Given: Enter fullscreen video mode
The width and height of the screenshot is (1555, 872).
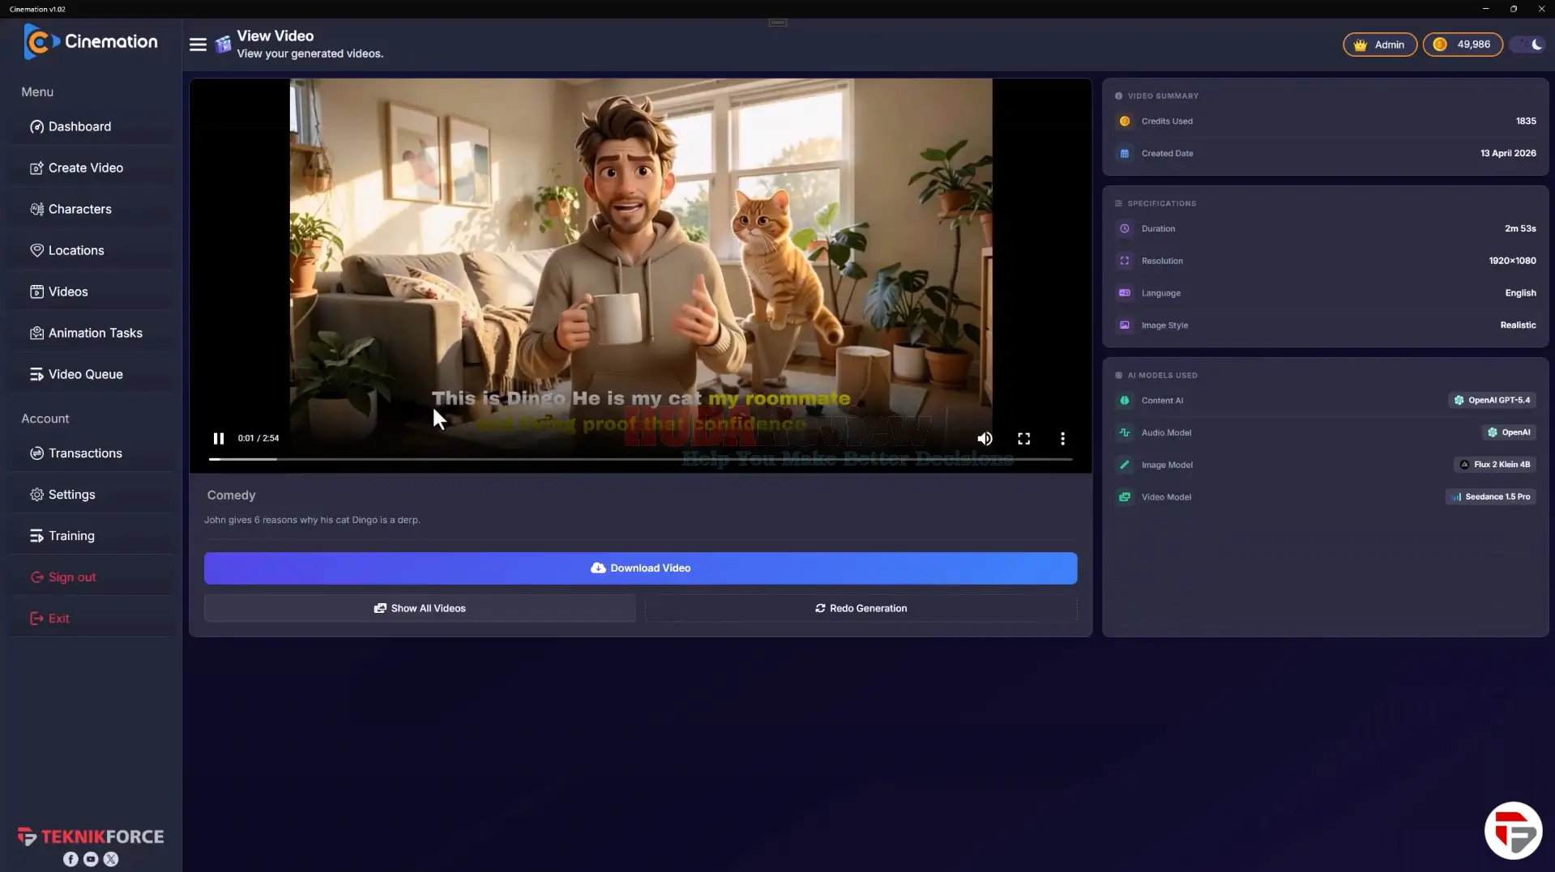Looking at the screenshot, I should tap(1024, 438).
